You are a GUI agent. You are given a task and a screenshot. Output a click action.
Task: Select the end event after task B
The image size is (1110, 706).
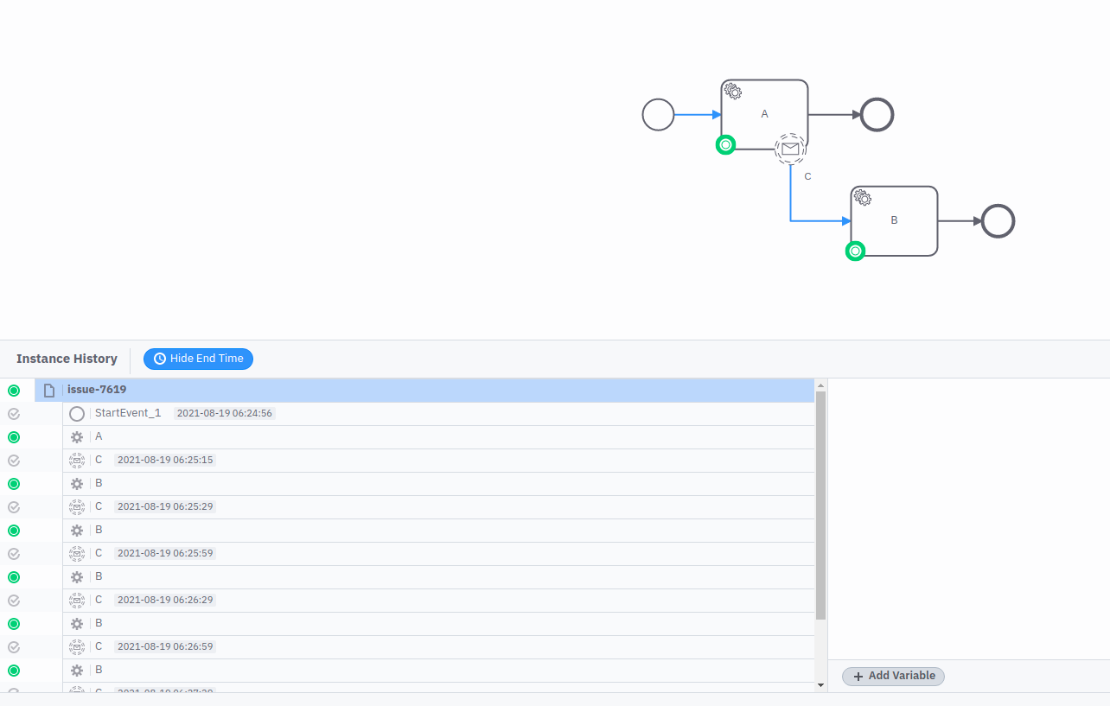998,221
